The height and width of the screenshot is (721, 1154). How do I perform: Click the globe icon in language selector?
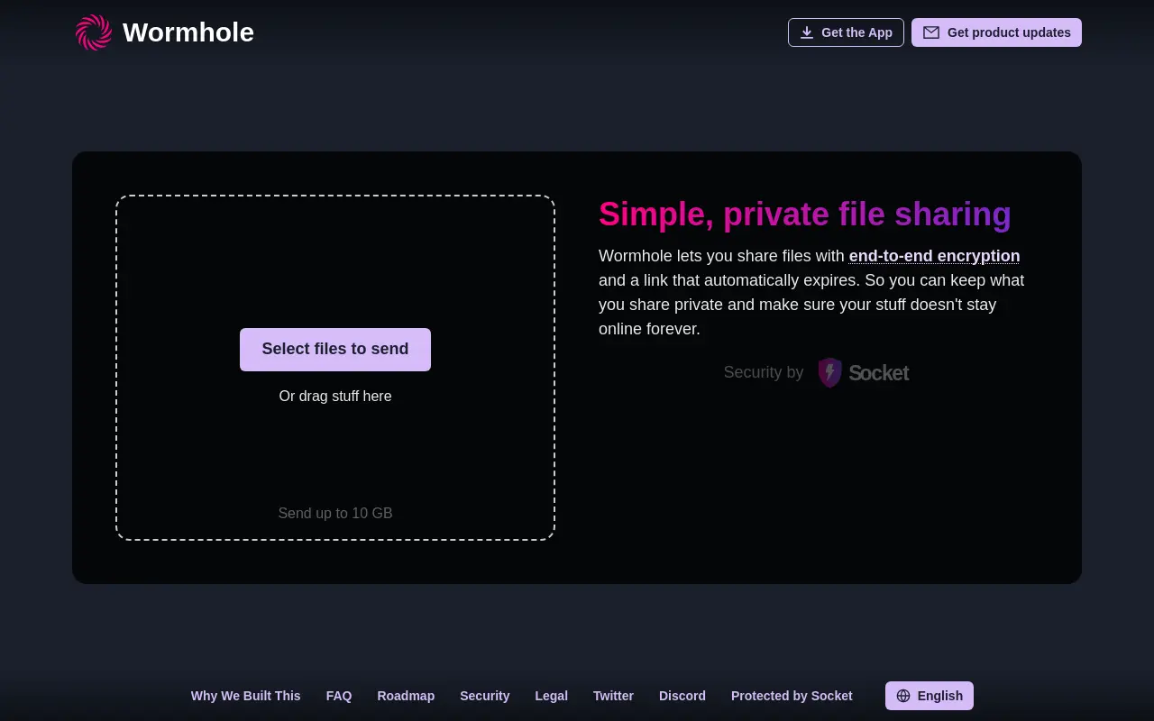tap(903, 696)
